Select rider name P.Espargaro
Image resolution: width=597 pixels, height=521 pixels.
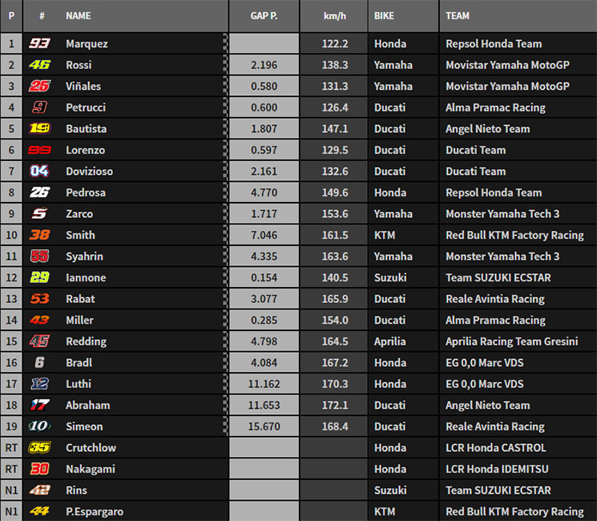[x=95, y=511]
